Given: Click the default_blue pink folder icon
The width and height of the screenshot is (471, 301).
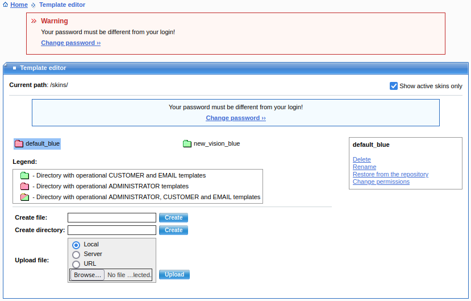Looking at the screenshot, I should coord(19,143).
